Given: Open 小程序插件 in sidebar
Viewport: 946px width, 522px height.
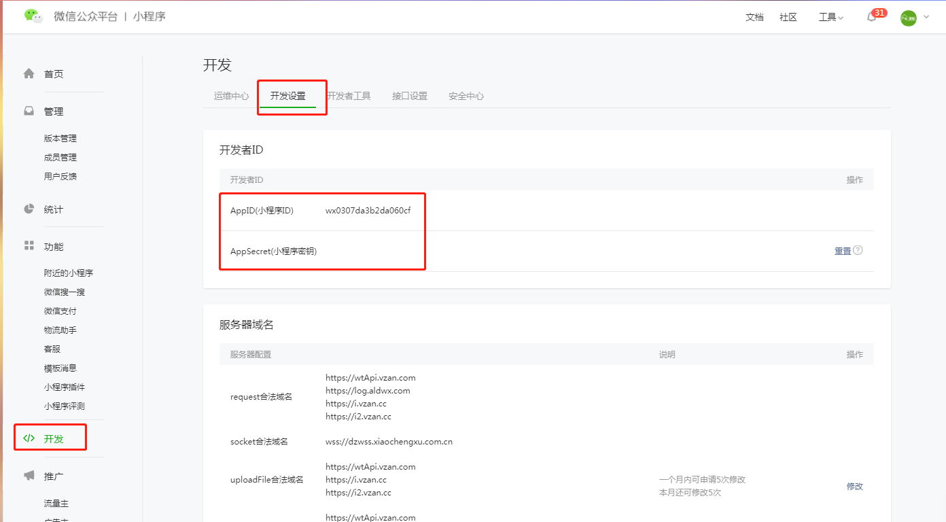Looking at the screenshot, I should pos(65,387).
